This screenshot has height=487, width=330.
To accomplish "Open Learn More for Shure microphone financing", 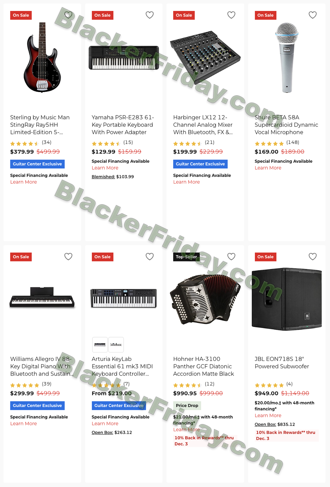I will point(268,168).
